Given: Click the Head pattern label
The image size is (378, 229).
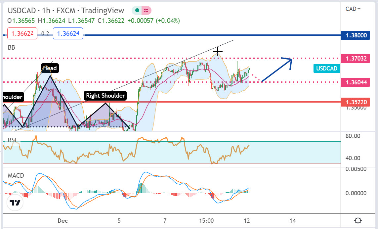Looking at the screenshot, I should [x=50, y=68].
